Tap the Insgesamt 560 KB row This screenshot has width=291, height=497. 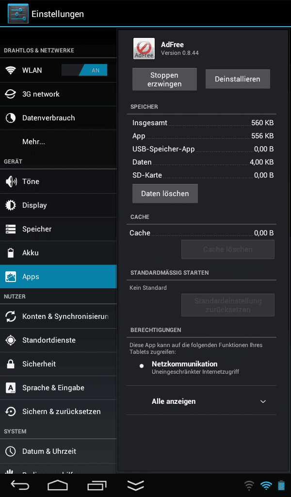click(x=203, y=123)
